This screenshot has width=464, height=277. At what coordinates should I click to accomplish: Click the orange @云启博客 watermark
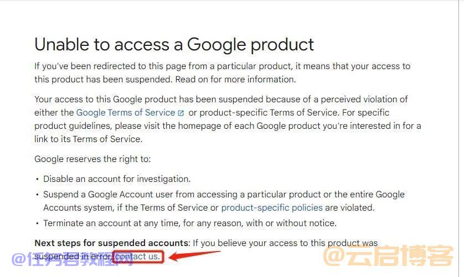(x=388, y=256)
